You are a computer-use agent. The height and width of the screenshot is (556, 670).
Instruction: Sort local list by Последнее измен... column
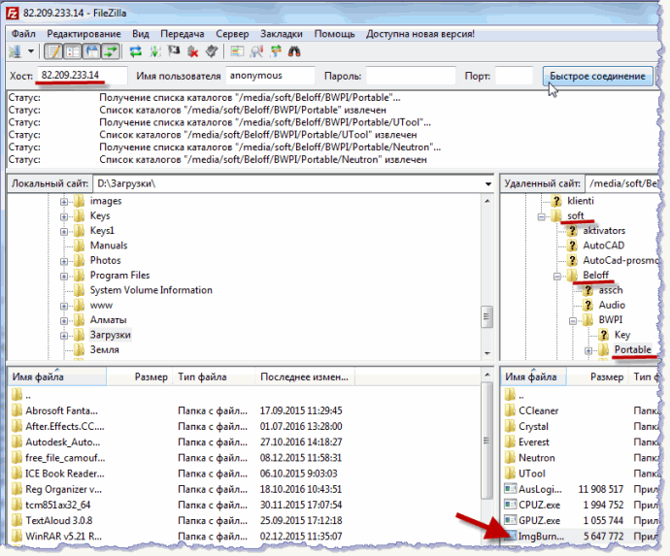[x=305, y=377]
